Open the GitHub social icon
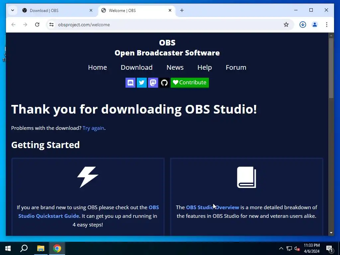The image size is (340, 255). (164, 83)
